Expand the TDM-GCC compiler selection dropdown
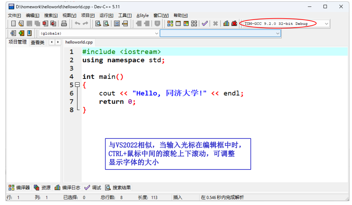The image size is (352, 205). (x=326, y=24)
